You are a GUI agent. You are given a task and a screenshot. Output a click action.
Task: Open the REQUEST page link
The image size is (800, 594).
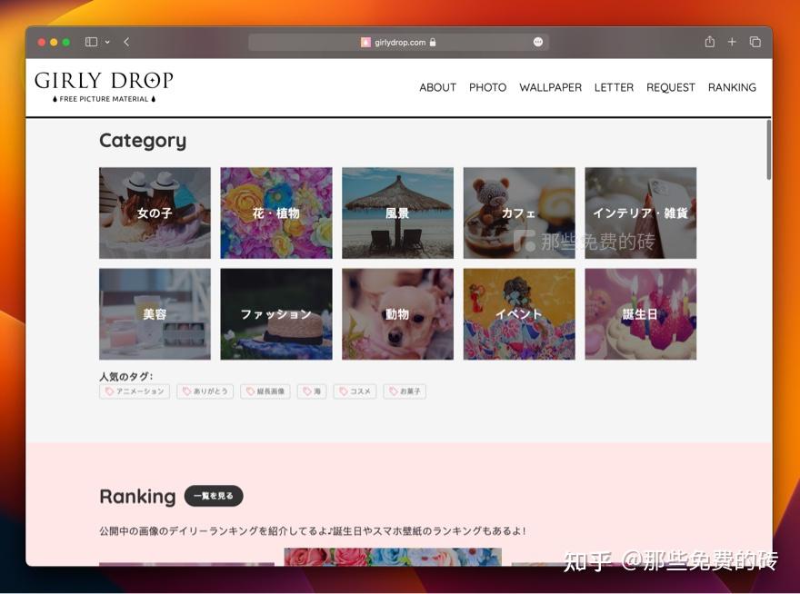click(x=671, y=87)
